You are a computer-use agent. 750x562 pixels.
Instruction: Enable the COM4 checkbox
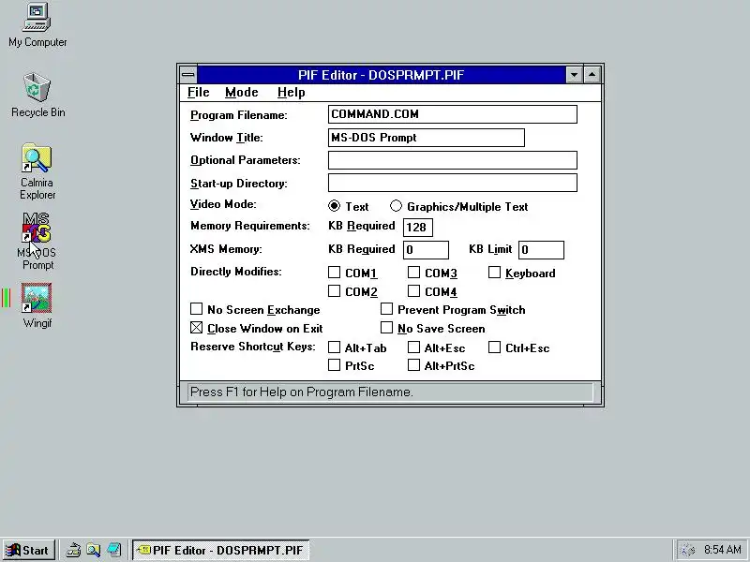click(413, 291)
